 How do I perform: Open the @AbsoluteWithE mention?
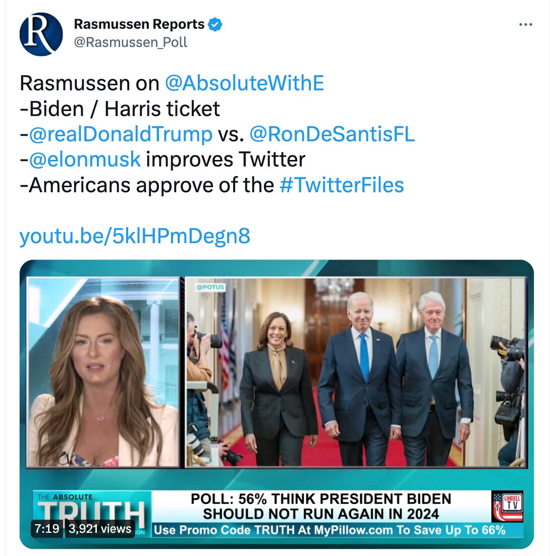244,83
